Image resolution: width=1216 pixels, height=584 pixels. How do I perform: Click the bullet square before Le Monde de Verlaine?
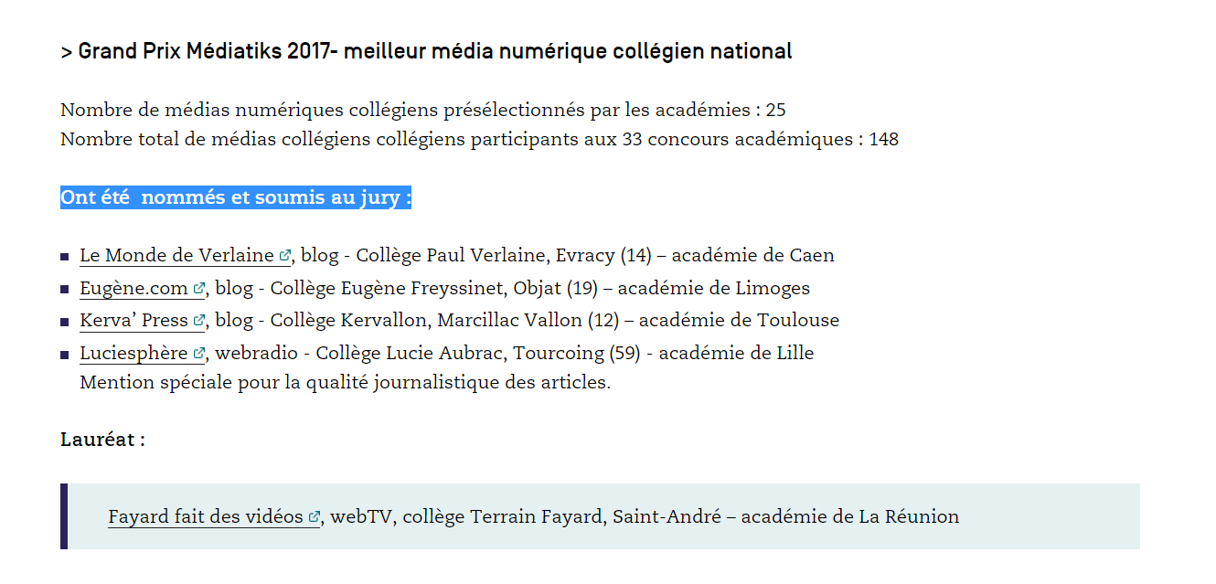(65, 258)
